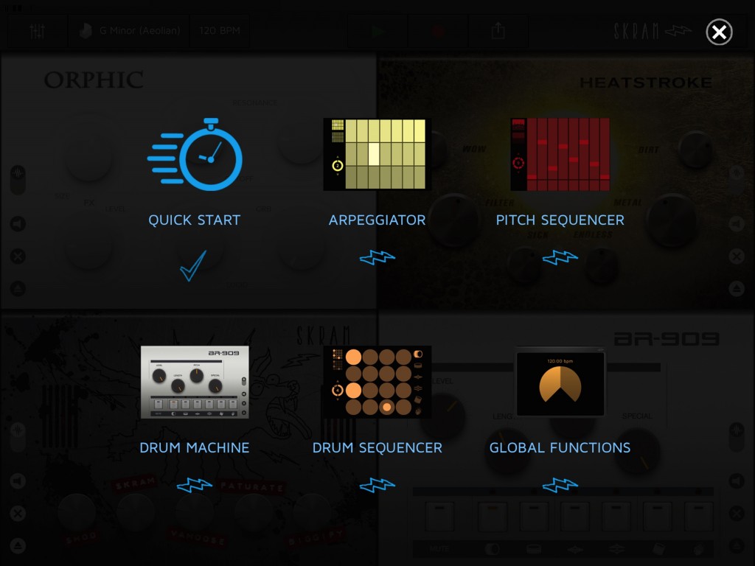Open the Global Functions tempo dial thumbnail
The image size is (755, 566).
click(x=560, y=383)
